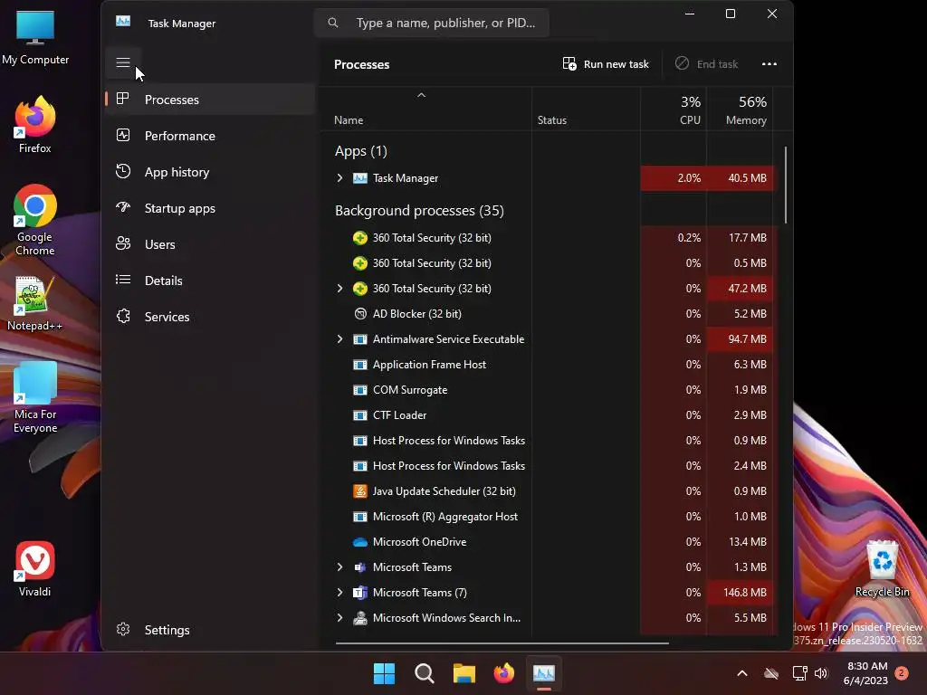The height and width of the screenshot is (695, 927).
Task: Select the Notepad++ desktop shortcut
Action: [x=34, y=304]
